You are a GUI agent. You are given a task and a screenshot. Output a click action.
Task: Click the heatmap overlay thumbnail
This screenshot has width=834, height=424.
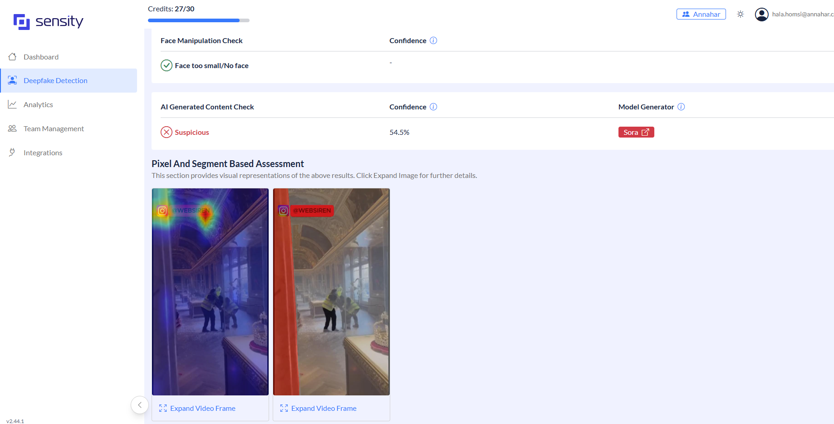click(210, 291)
